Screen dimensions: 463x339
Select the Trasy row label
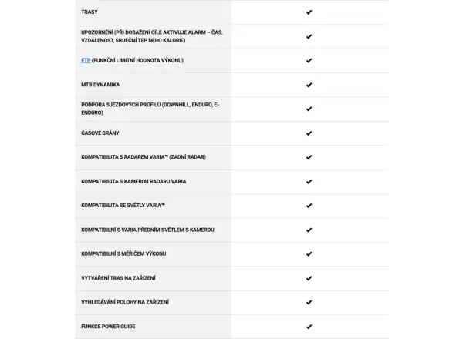coord(90,12)
